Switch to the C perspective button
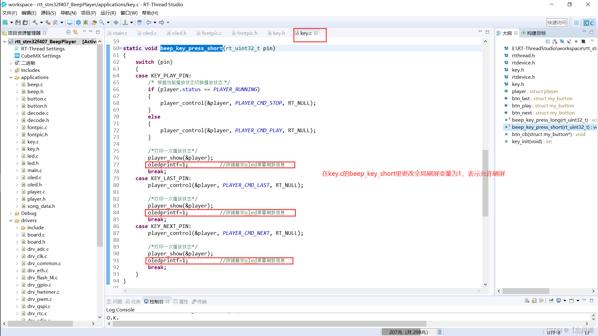598x336 pixels. pyautogui.click(x=589, y=23)
